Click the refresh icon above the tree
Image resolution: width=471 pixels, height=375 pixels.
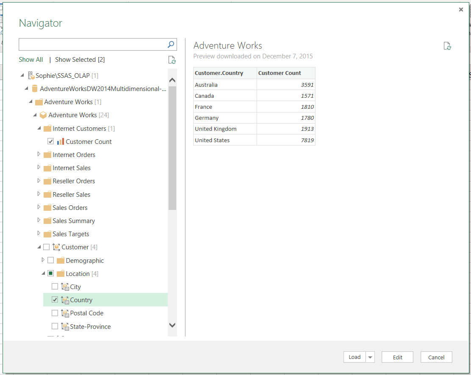coord(172,60)
